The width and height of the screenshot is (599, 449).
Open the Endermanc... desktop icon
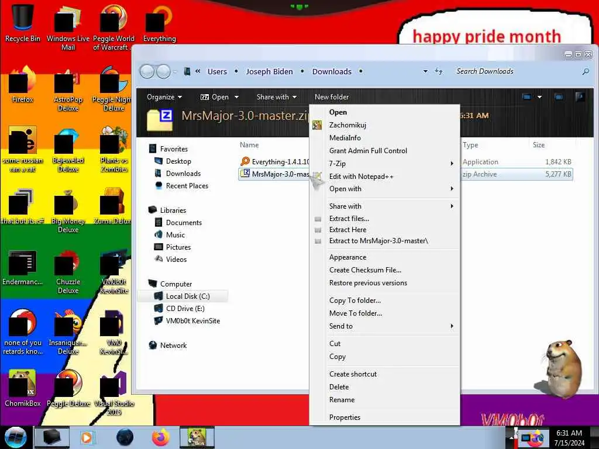tap(23, 267)
